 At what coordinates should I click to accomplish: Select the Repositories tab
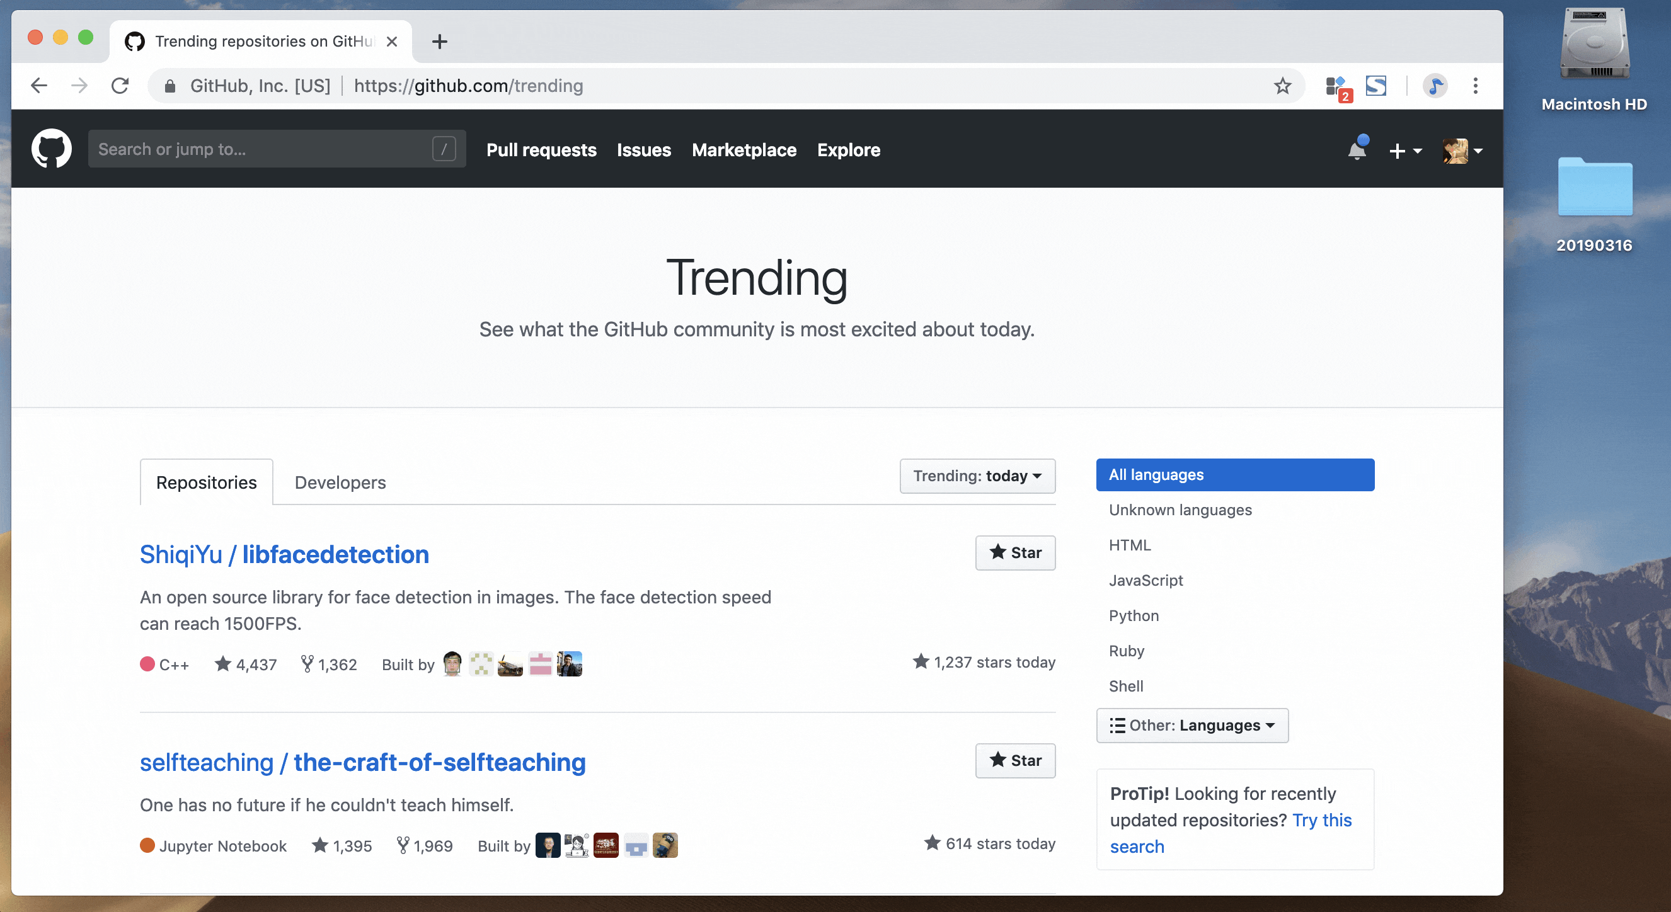point(207,482)
